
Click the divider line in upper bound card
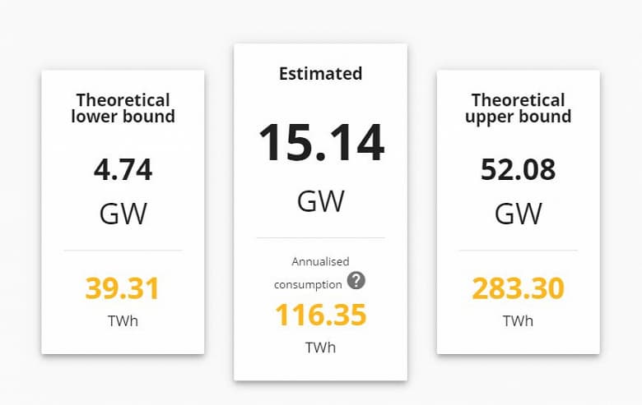pos(519,250)
